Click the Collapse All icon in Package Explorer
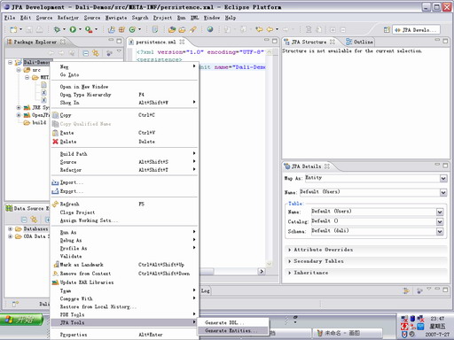 pos(86,53)
